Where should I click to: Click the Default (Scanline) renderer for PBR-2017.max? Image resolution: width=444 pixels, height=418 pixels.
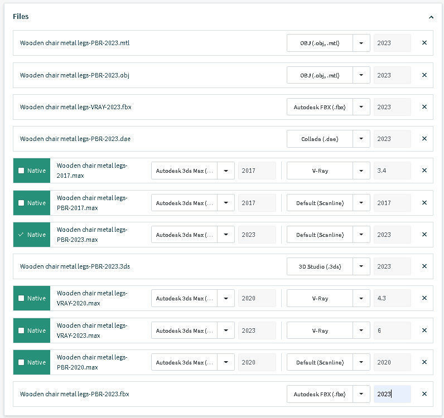pyautogui.click(x=320, y=203)
